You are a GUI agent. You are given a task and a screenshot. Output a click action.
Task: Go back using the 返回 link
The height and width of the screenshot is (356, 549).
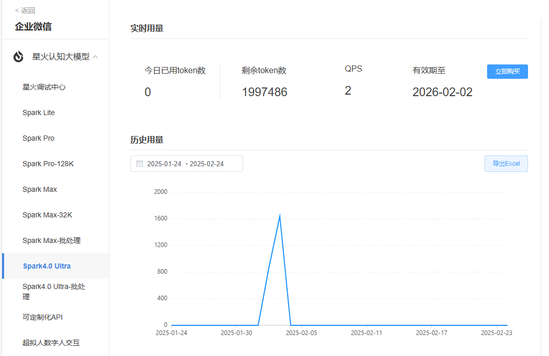pos(25,10)
